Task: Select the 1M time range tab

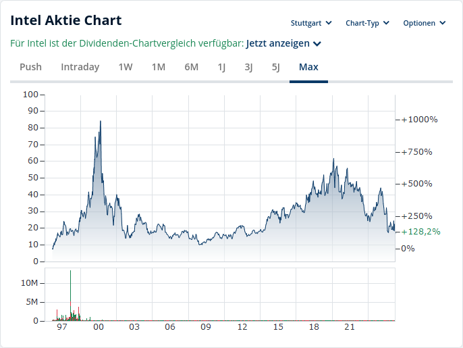Action: tap(159, 67)
